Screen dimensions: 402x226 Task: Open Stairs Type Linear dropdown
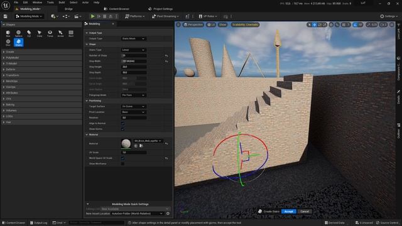pos(134,50)
